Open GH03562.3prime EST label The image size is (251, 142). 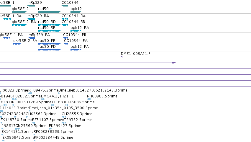click(41, 114)
